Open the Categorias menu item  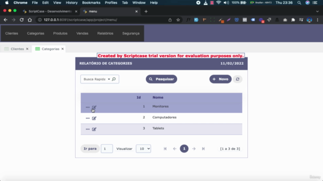(x=36, y=33)
